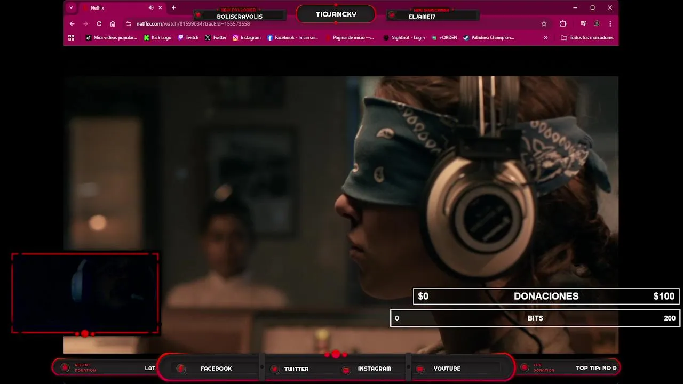Viewport: 683px width, 384px height.
Task: Click the $100 donation goal value
Action: click(664, 296)
